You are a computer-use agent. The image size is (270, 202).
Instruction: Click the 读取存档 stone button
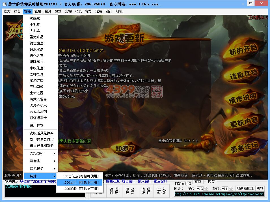point(244,74)
